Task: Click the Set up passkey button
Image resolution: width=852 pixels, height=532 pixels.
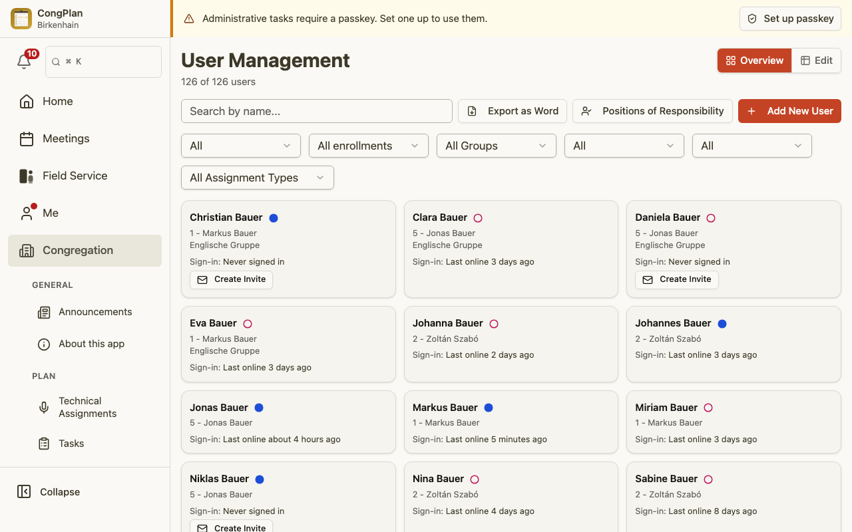Action: pyautogui.click(x=790, y=19)
